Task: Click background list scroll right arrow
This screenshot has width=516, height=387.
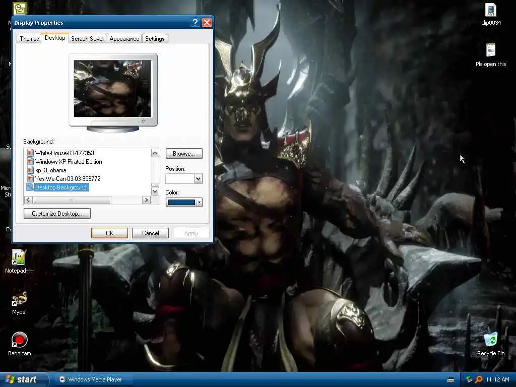Action: click(146, 200)
